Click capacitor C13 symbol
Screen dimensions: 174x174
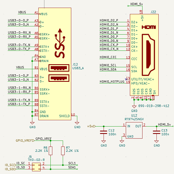click(x=156, y=132)
